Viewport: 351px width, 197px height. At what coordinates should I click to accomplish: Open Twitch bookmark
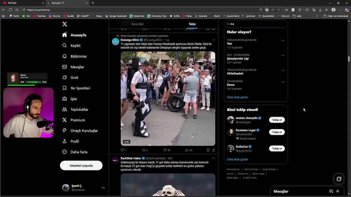point(14,16)
